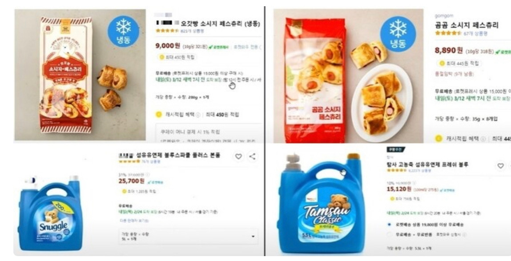Screen dimensions: 511x261
Task: Open the 다른 판매자 보기 link
Action: [x=134, y=221]
